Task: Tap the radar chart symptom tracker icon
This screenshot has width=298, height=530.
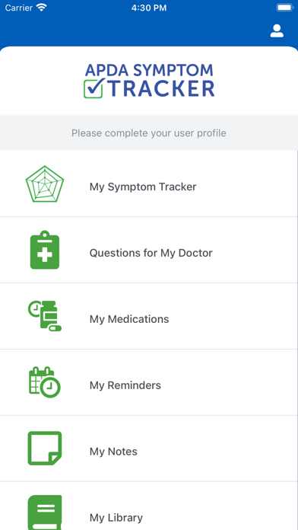Action: coord(45,184)
